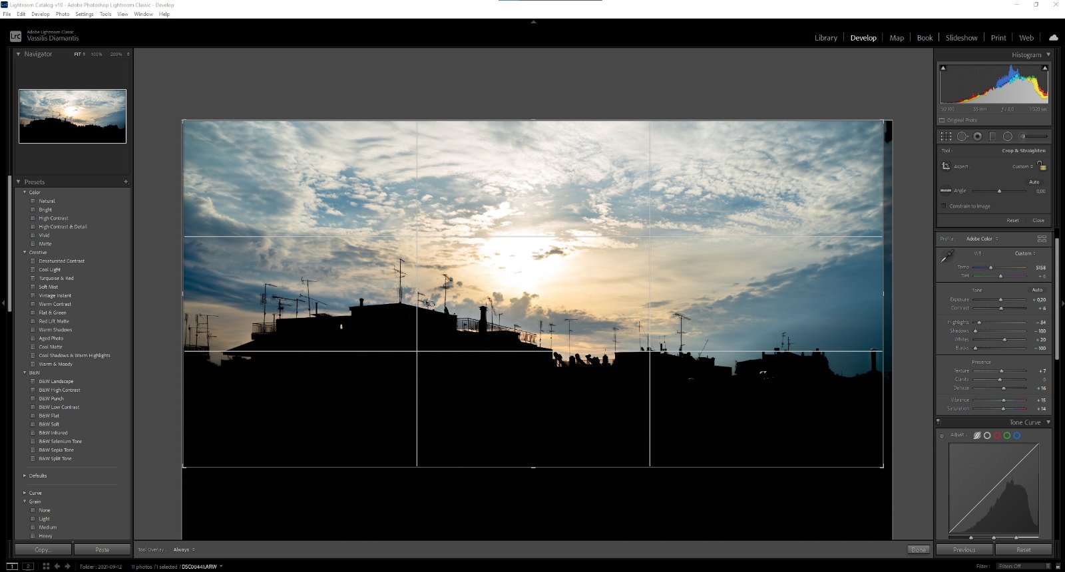
Task: Collapse the Creative preset group
Action: click(x=25, y=252)
